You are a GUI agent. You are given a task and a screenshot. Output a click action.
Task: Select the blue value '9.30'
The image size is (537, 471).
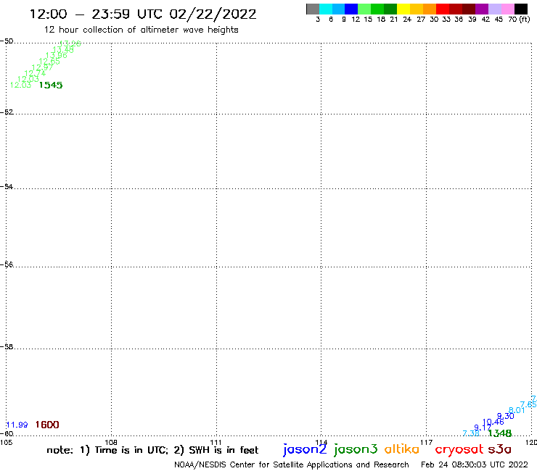click(506, 416)
